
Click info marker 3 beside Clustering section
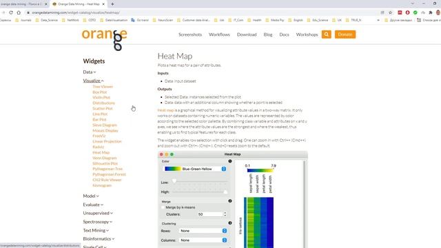click(230, 223)
